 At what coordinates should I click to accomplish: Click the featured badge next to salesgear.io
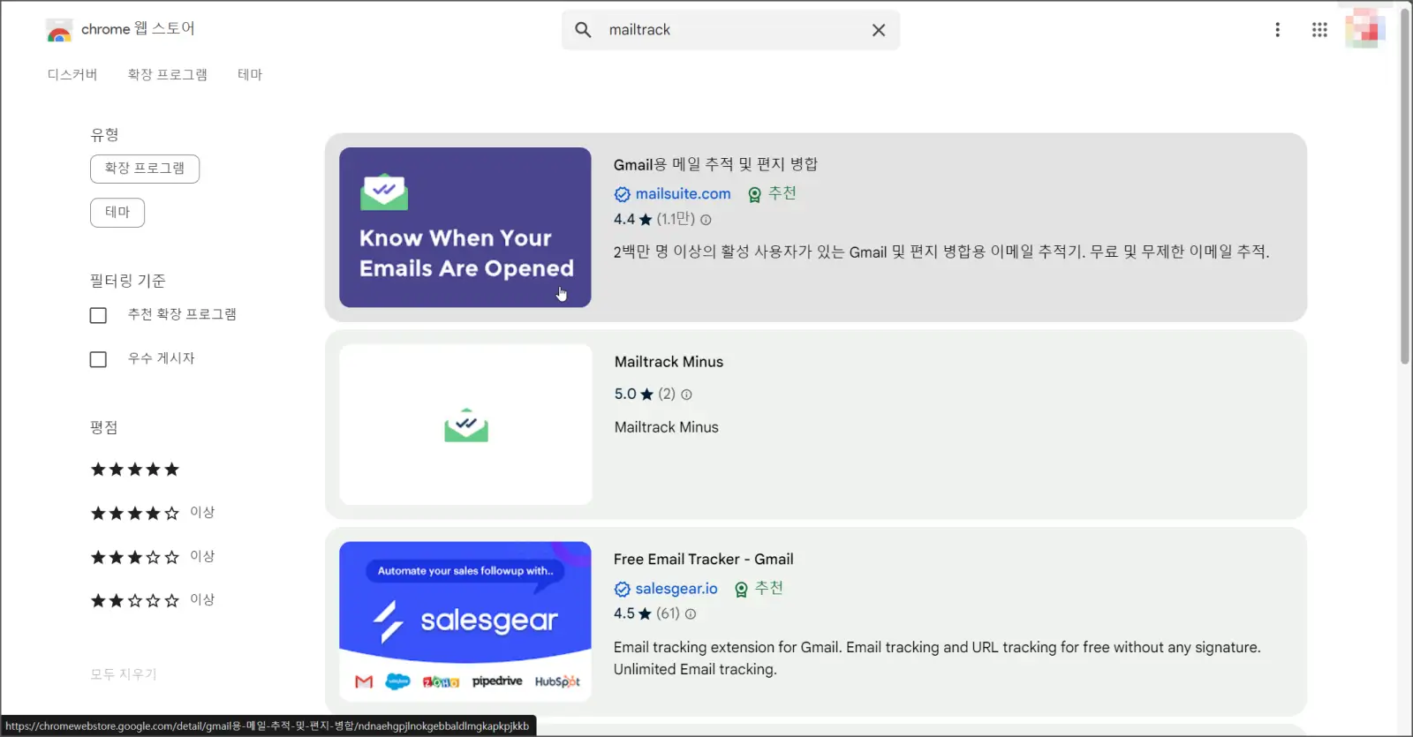[x=741, y=590]
